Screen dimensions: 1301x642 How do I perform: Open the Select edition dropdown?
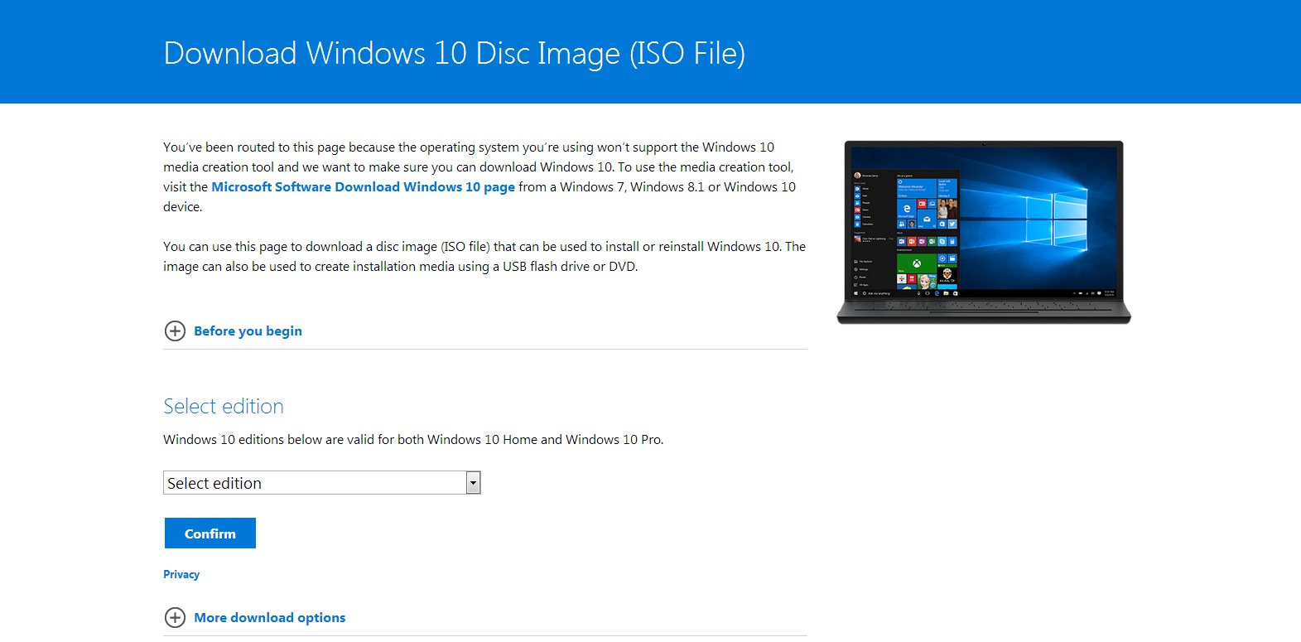point(322,483)
